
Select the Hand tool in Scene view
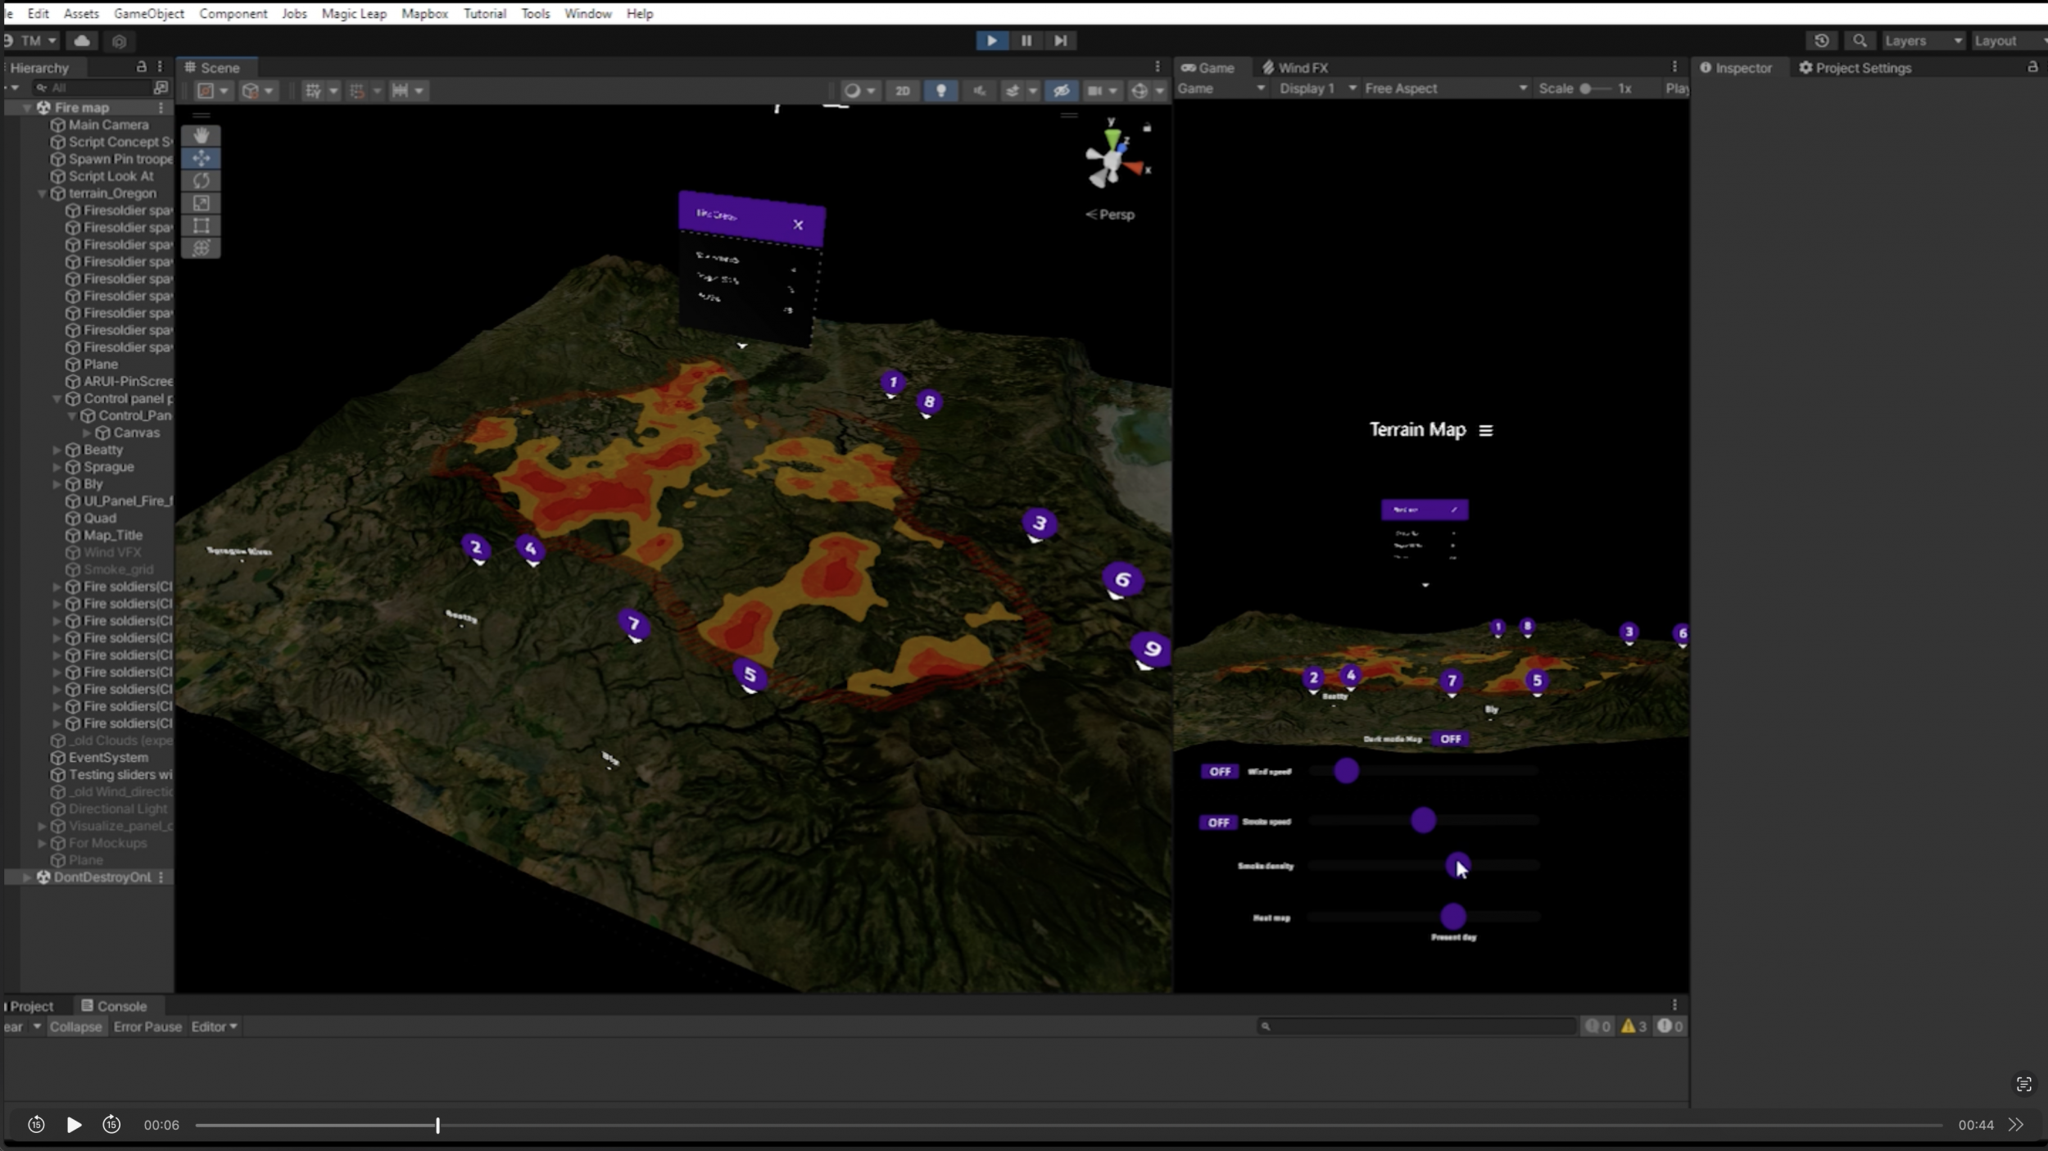(201, 135)
